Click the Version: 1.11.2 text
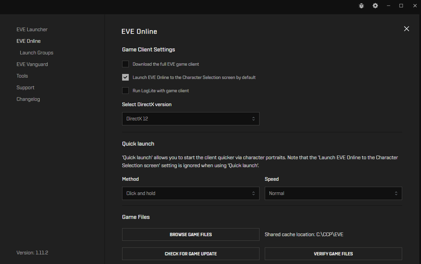Screen dimensions: 421x264 tap(32, 253)
